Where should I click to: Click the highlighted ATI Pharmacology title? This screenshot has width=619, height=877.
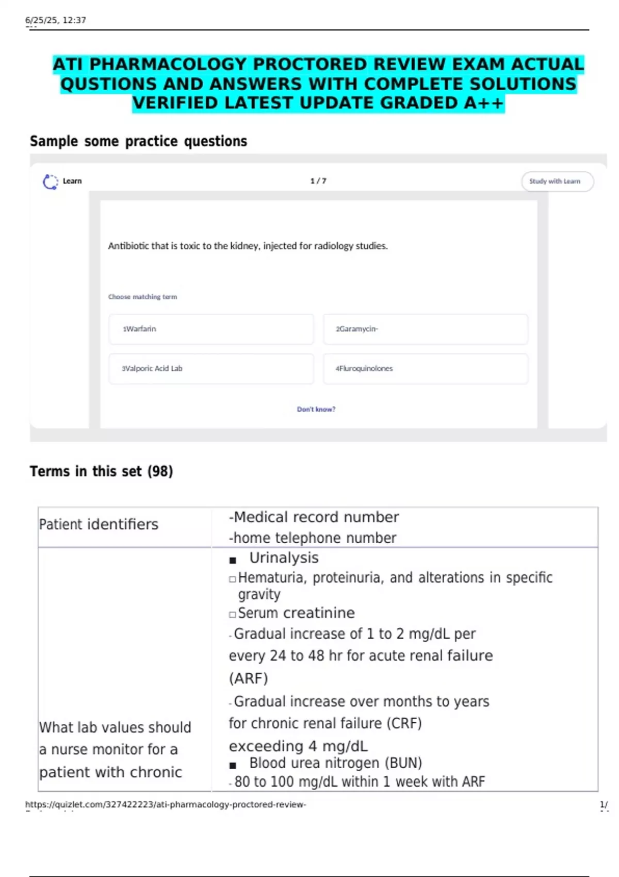click(x=318, y=84)
